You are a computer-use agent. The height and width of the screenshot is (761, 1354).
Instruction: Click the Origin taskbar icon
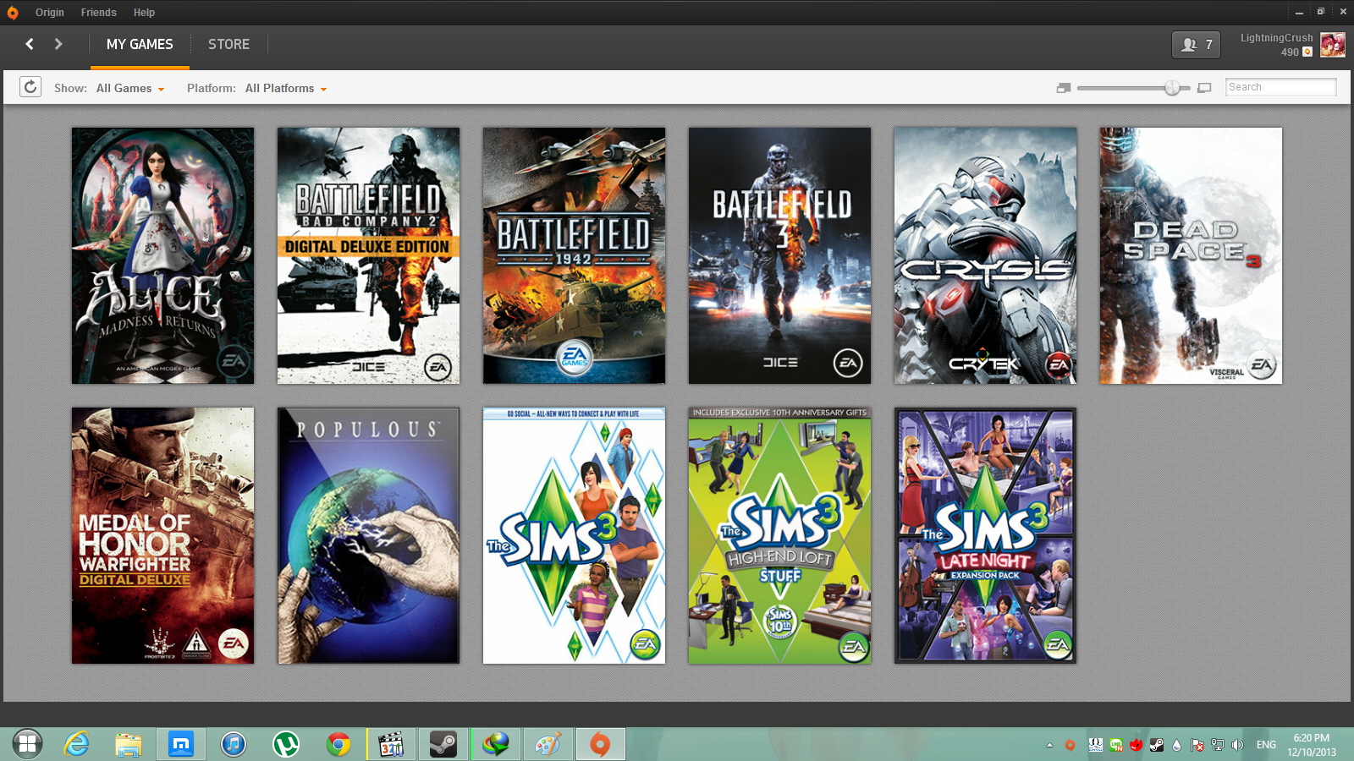[x=600, y=744]
